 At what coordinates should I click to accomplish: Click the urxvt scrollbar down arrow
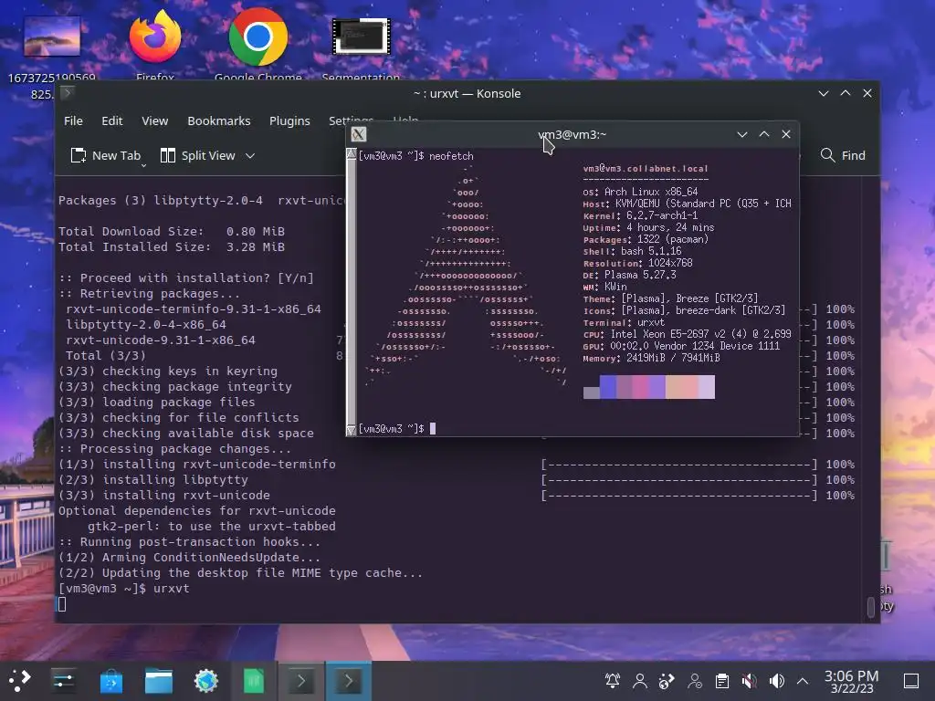(352, 431)
